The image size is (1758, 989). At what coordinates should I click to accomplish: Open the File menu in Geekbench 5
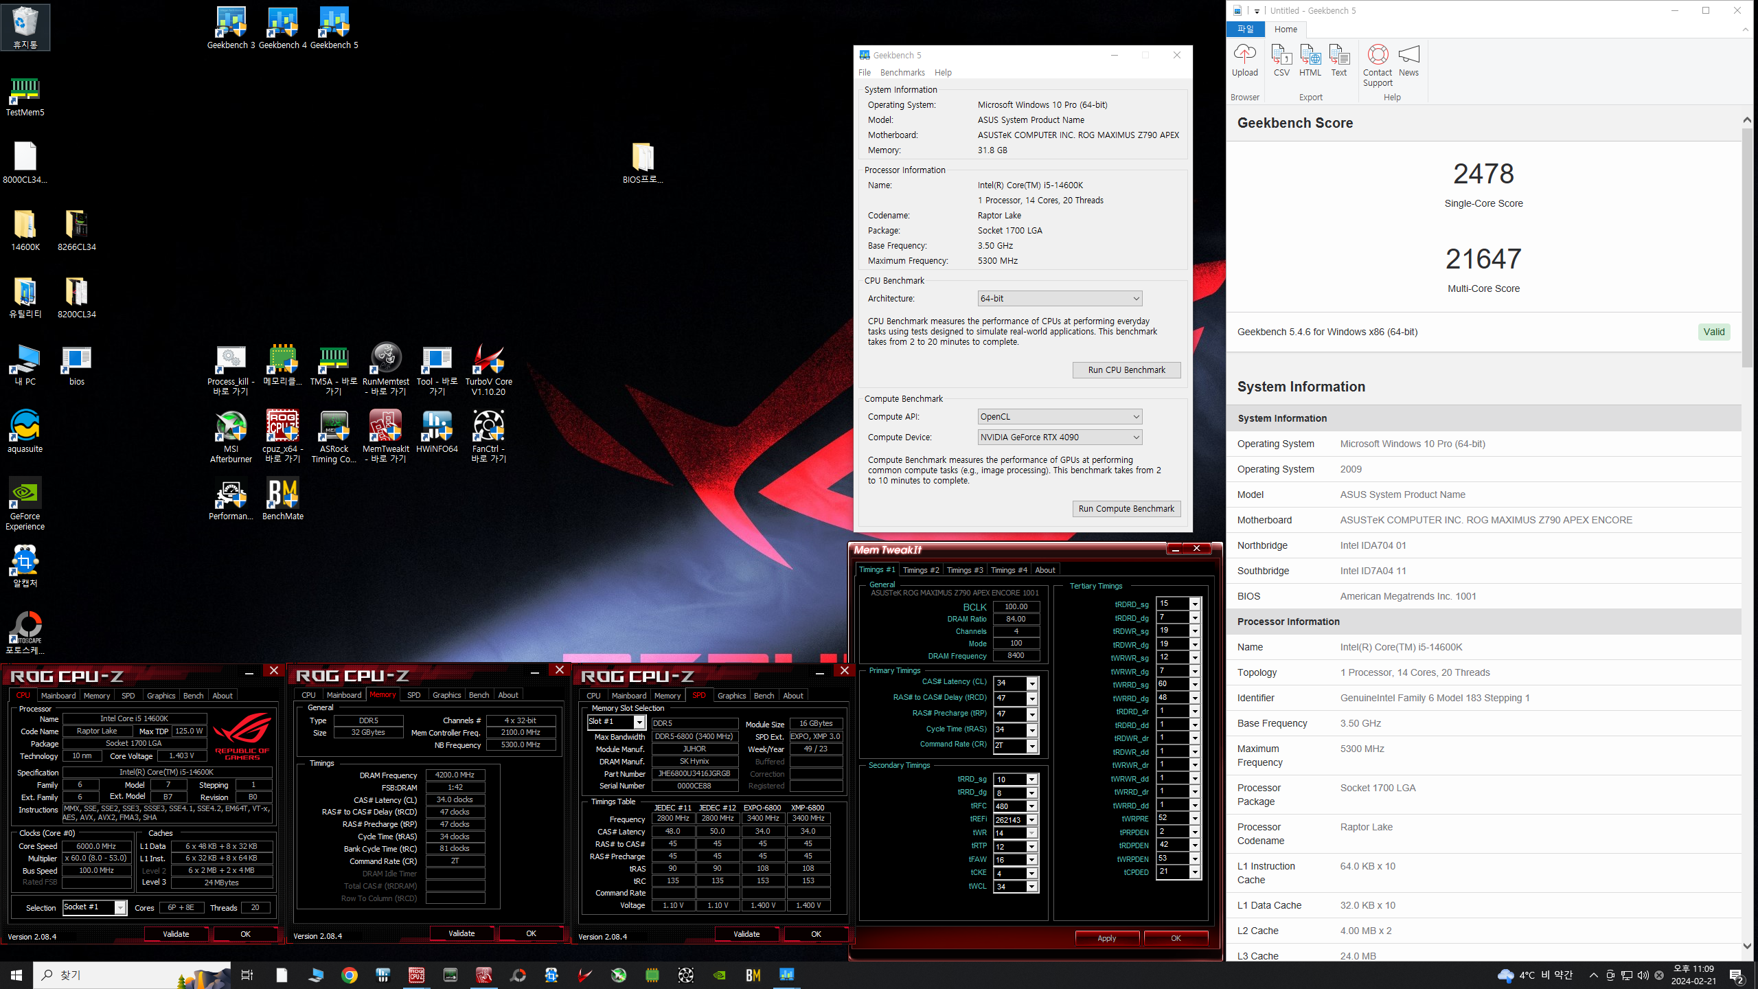[864, 72]
